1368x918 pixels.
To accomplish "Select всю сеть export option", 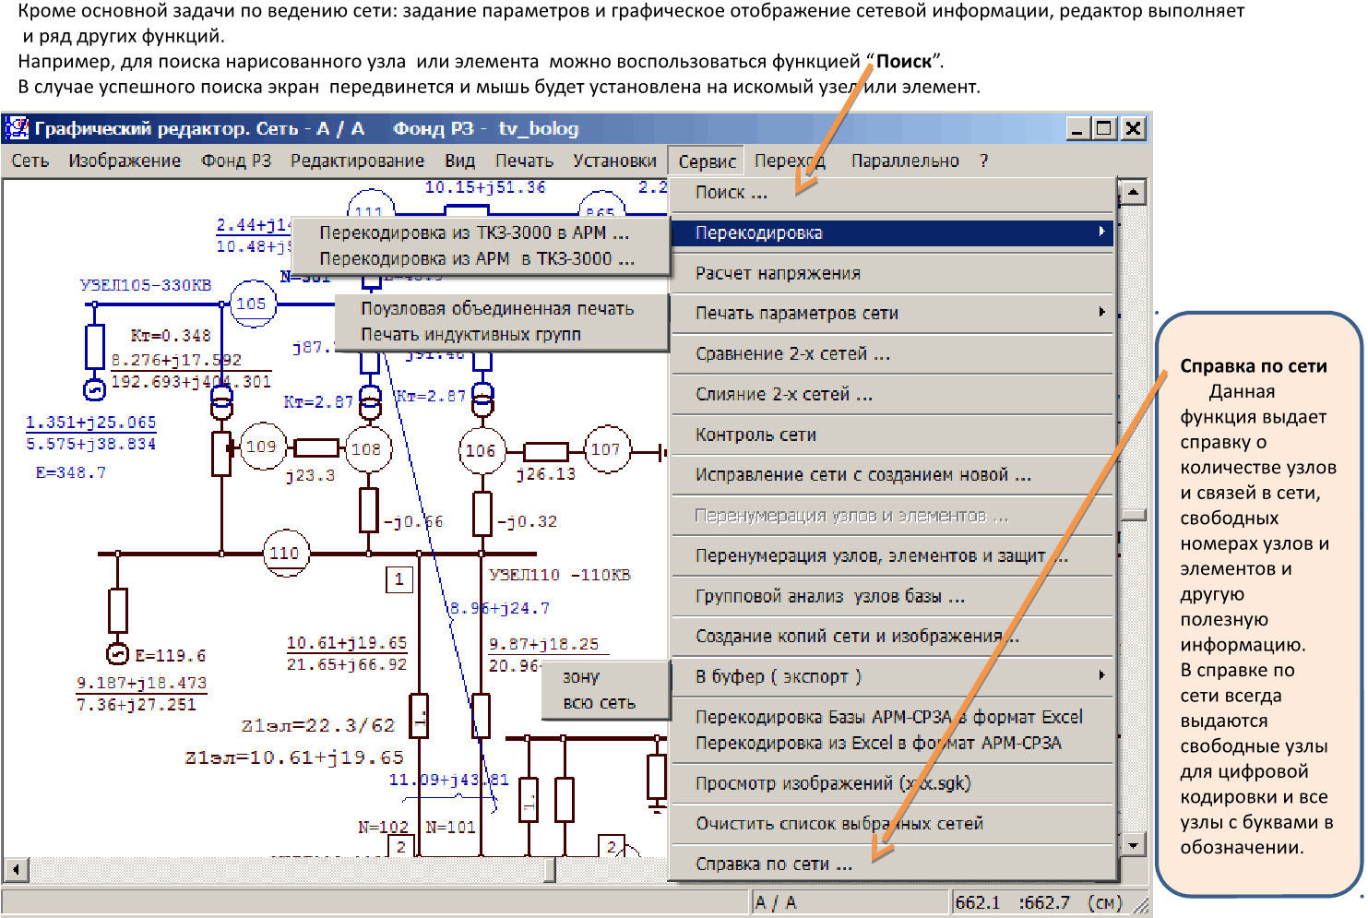I will pos(599,703).
